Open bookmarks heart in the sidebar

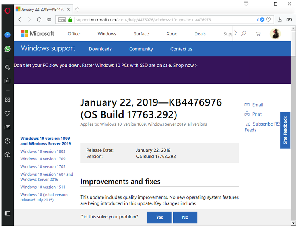pos(8,114)
